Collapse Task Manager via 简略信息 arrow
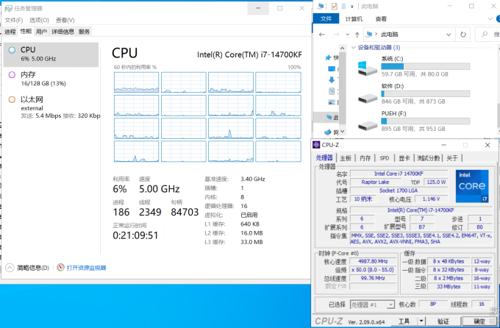500x328 pixels. 10,268
